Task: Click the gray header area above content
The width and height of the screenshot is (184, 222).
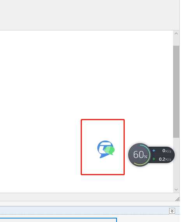Action: point(90,15)
